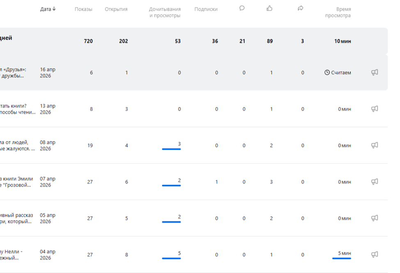Sort table by Дата column
400x273 pixels.
48,9
